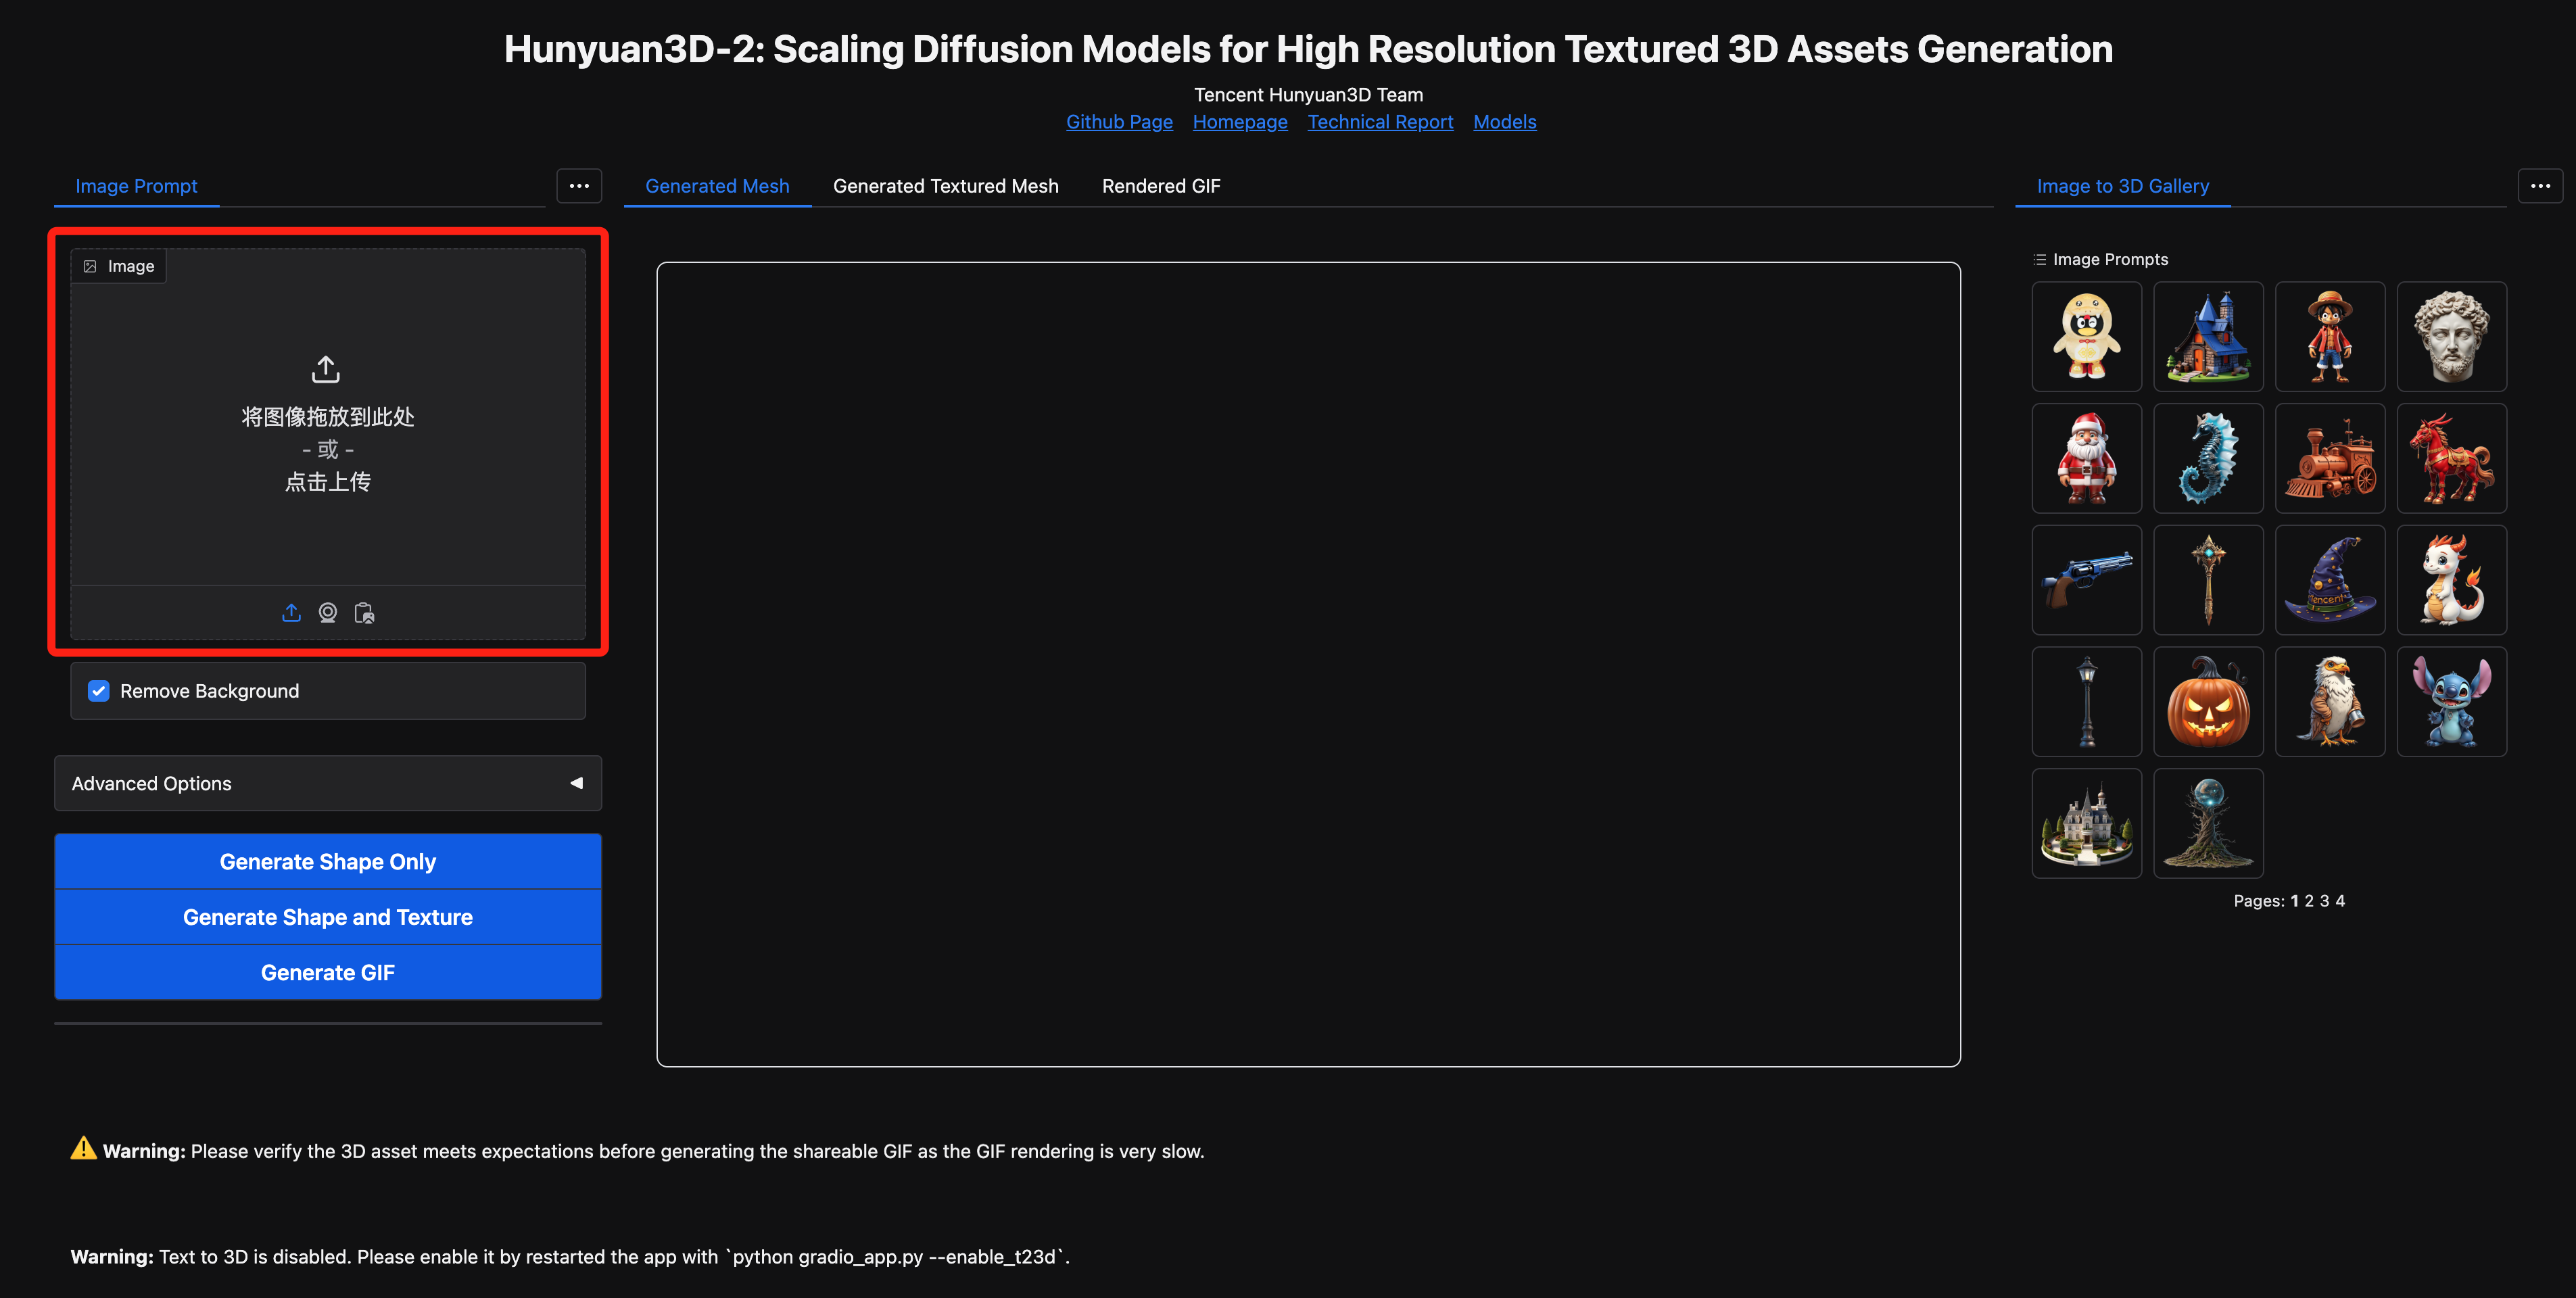Select the blue revolver example image

point(2087,580)
